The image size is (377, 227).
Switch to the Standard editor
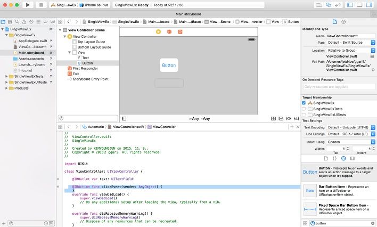pyautogui.click(x=319, y=5)
